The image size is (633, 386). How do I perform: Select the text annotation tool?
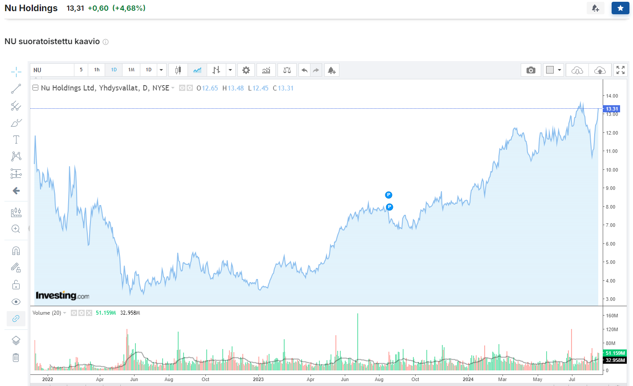click(x=16, y=140)
